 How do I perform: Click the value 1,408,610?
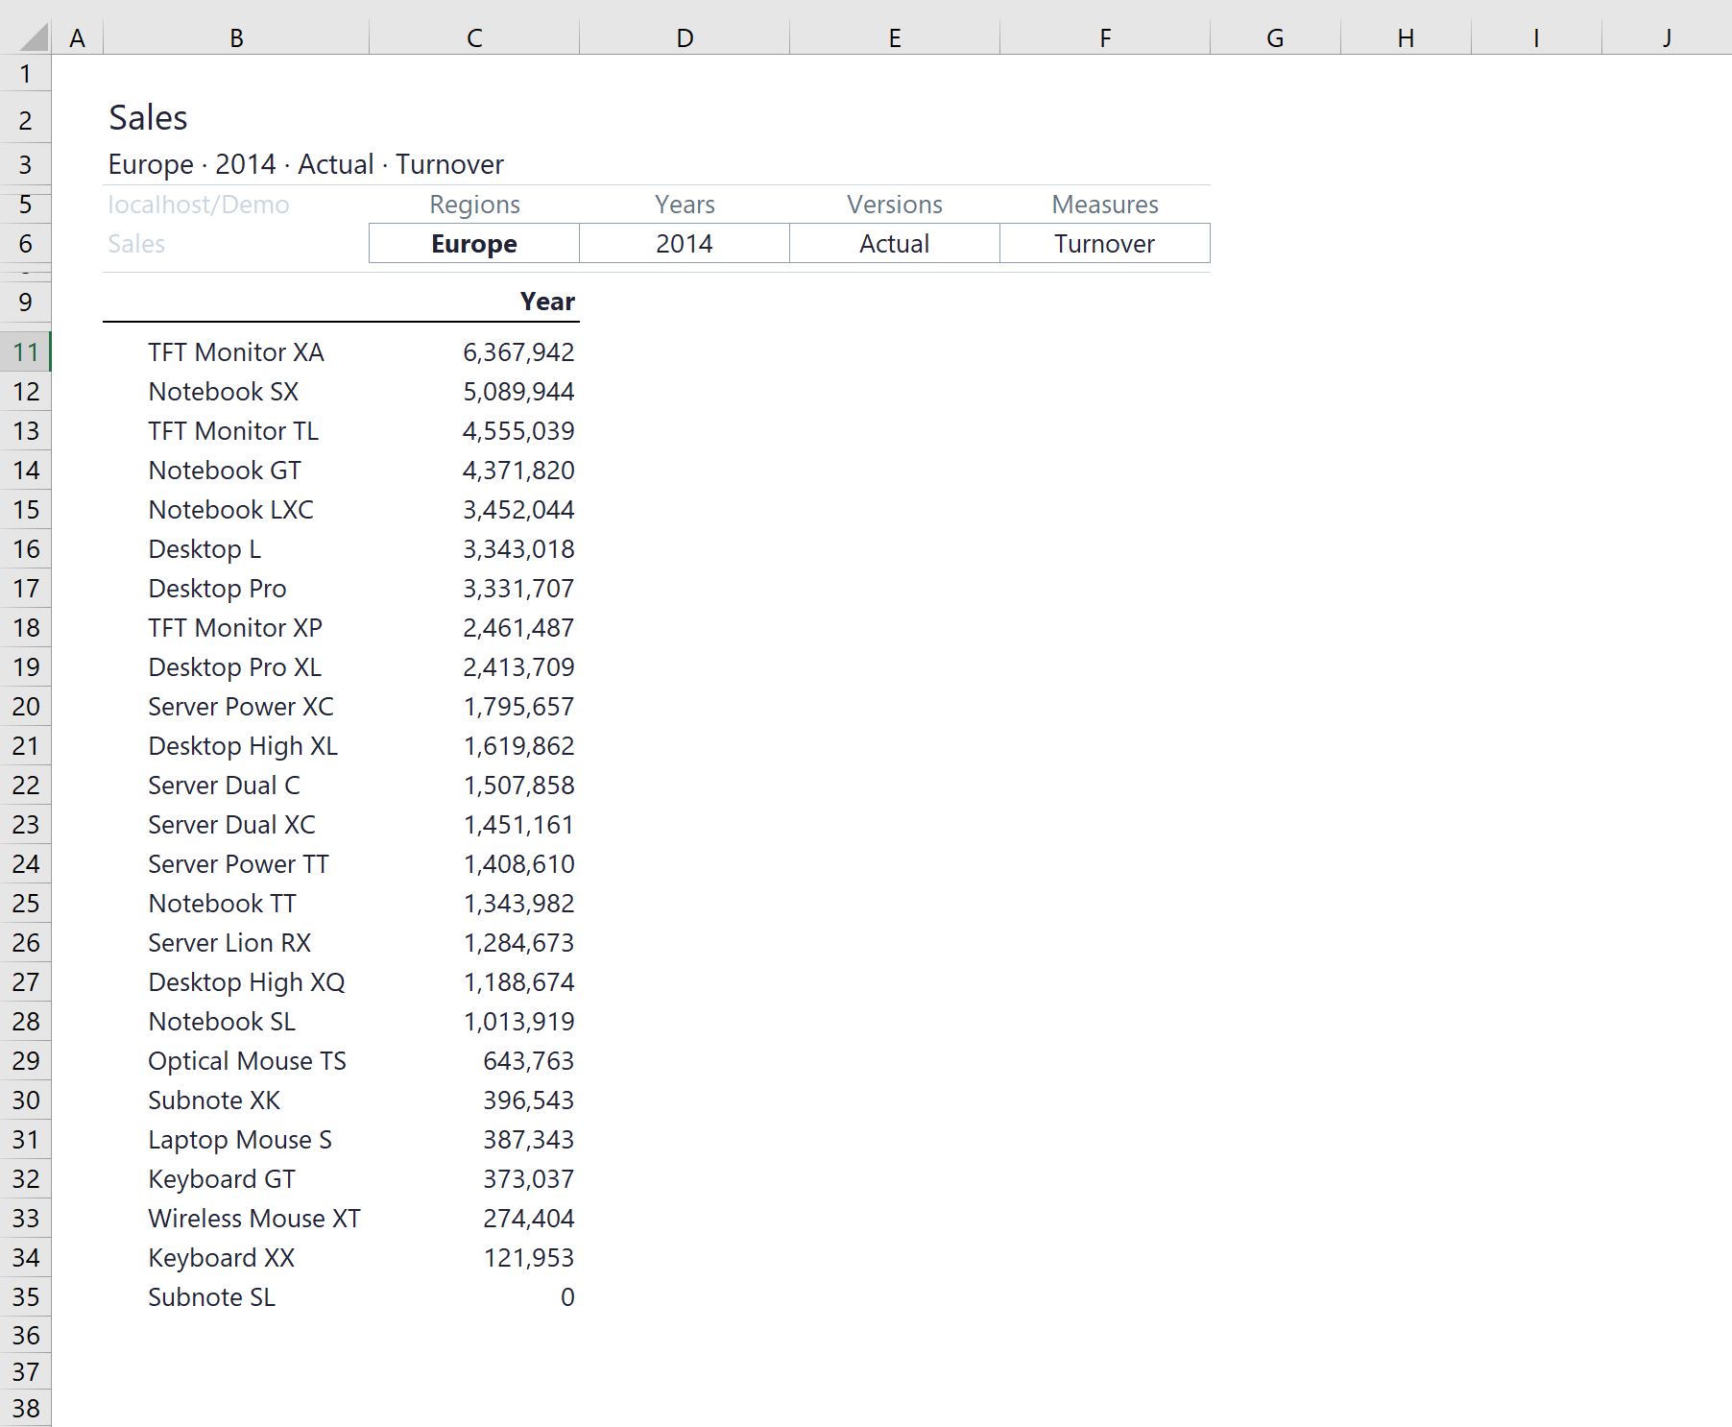point(518,864)
